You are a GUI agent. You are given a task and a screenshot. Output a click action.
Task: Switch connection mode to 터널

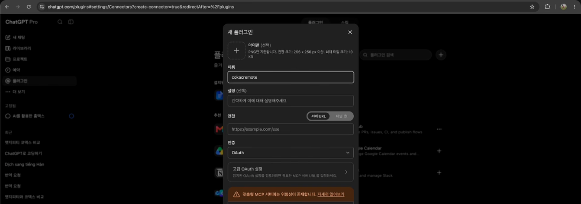342,116
